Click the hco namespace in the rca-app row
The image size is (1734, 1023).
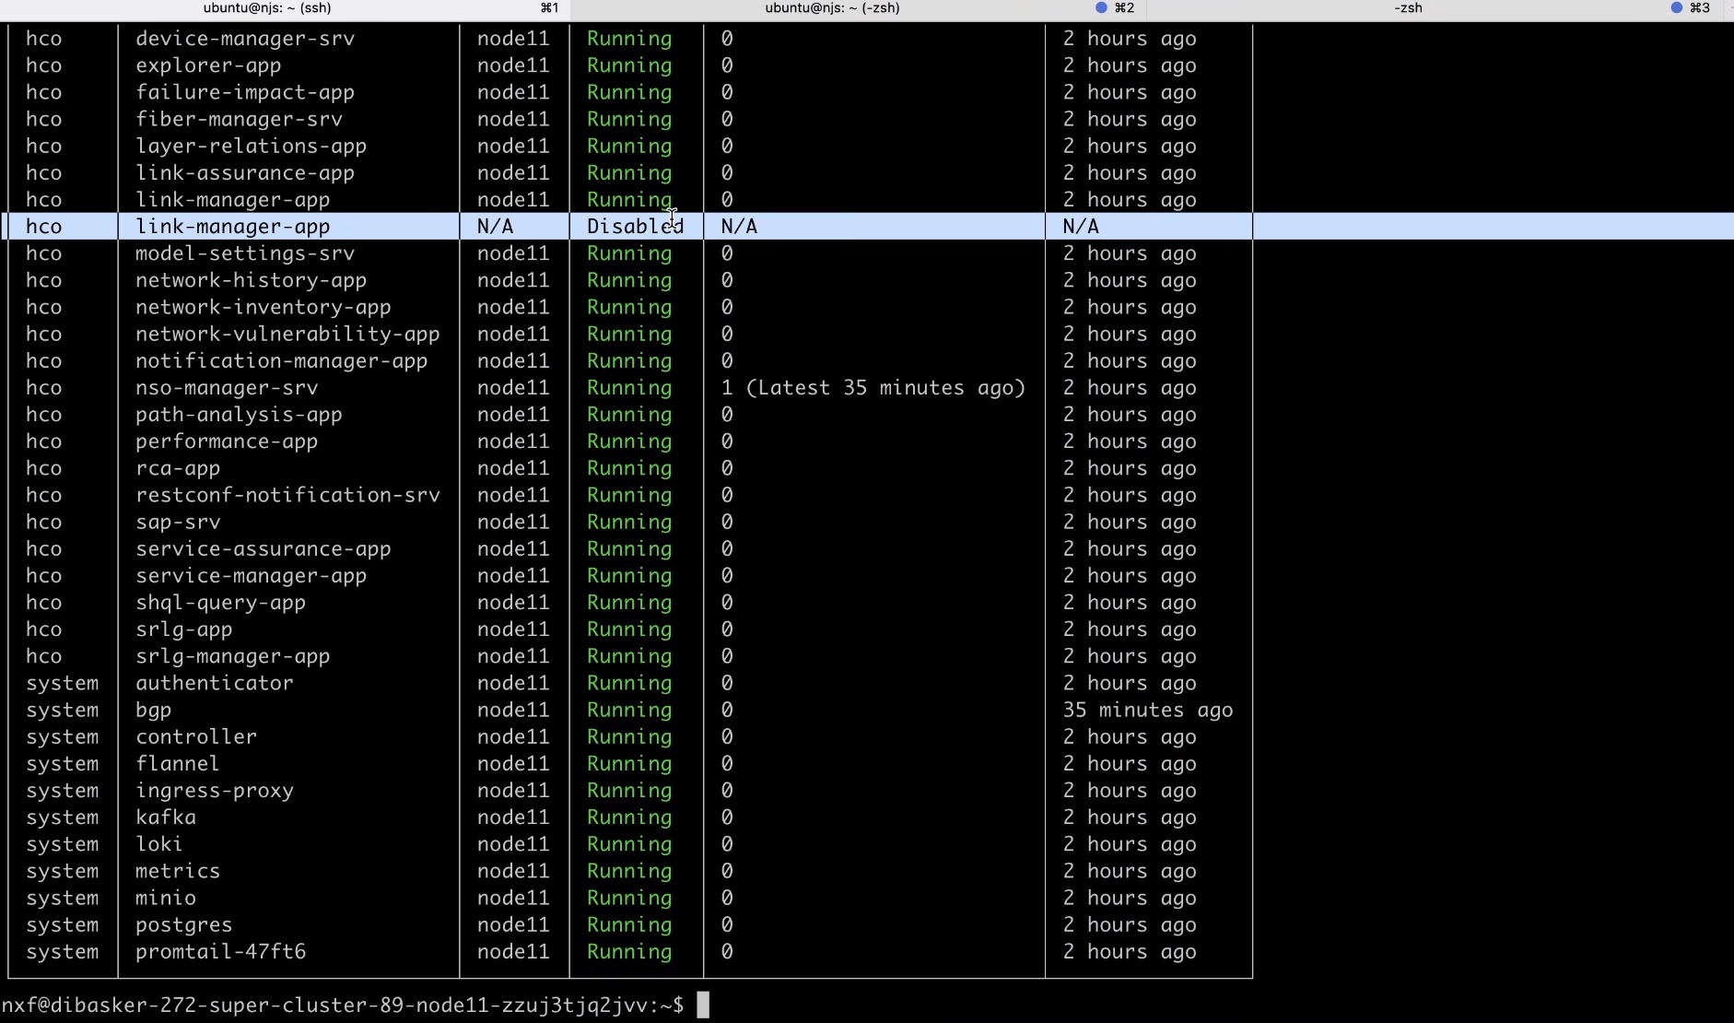pyautogui.click(x=44, y=467)
